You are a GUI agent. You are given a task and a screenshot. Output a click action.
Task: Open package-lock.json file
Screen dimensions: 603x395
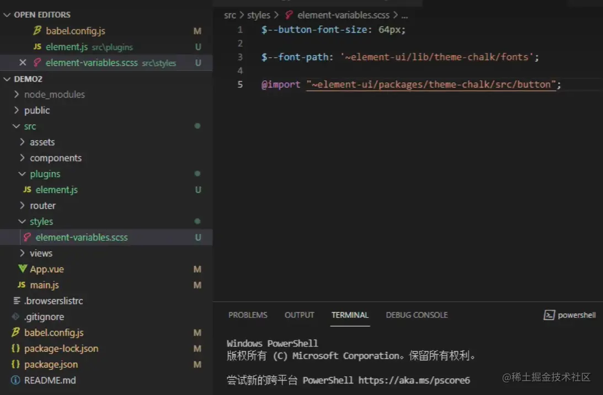coord(61,349)
